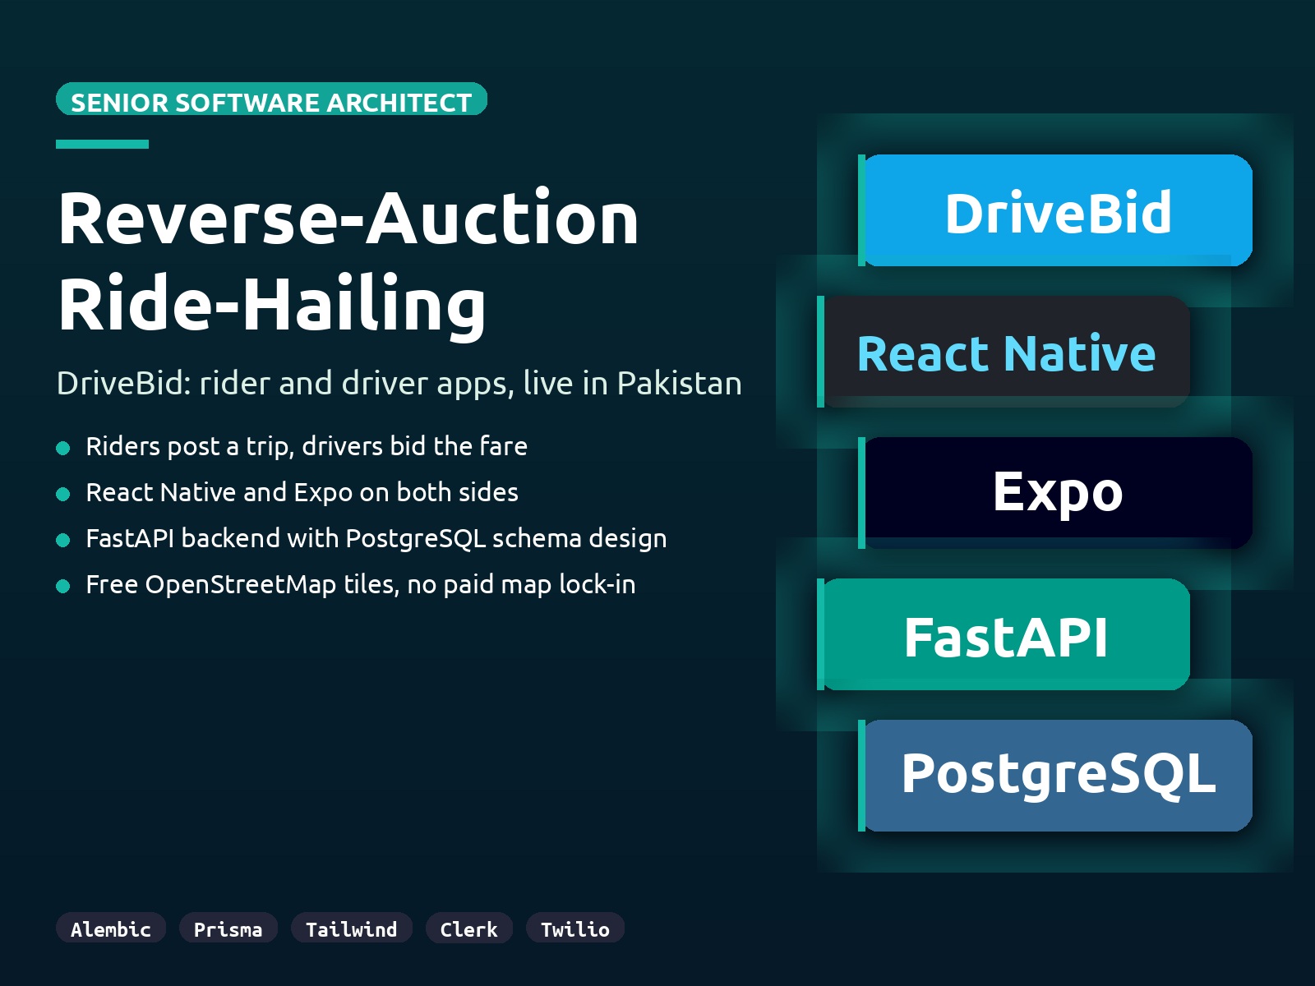Expand the teal bar beside FastAPI
The width and height of the screenshot is (1315, 986).
point(821,634)
